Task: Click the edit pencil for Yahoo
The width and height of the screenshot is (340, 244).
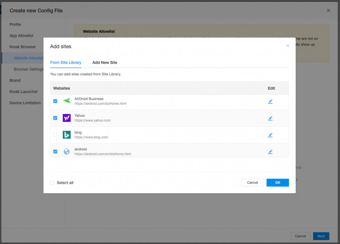Action: 270,118
